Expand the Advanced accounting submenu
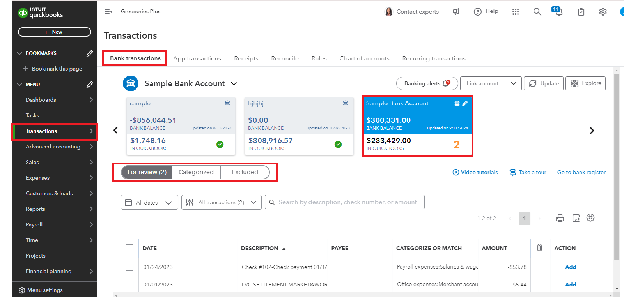 [x=91, y=147]
